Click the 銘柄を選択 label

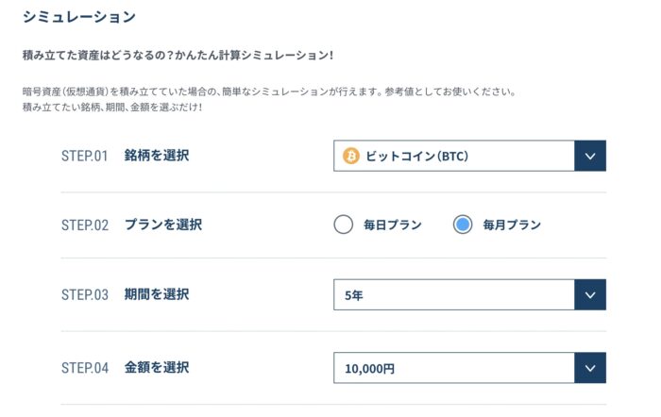(x=157, y=156)
